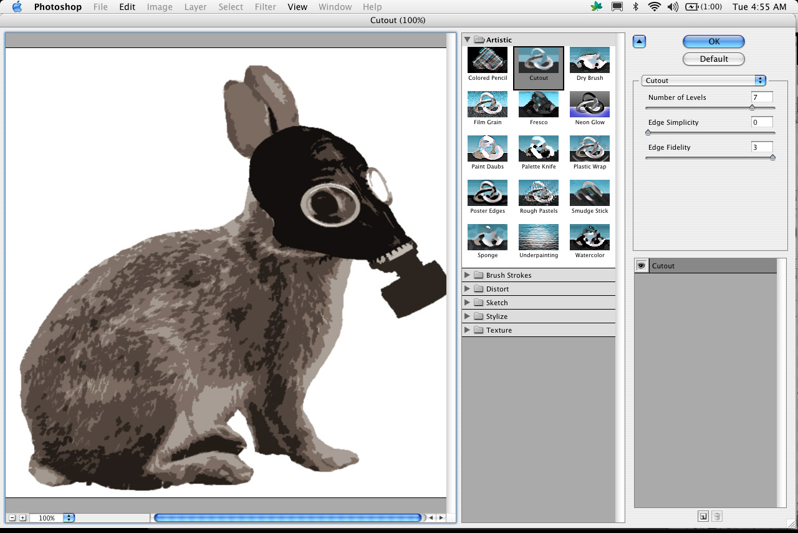798x533 pixels.
Task: Click the display menu bar icon
Action: (617, 7)
